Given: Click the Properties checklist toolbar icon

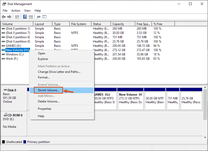Looking at the screenshot, I should pos(45,17).
